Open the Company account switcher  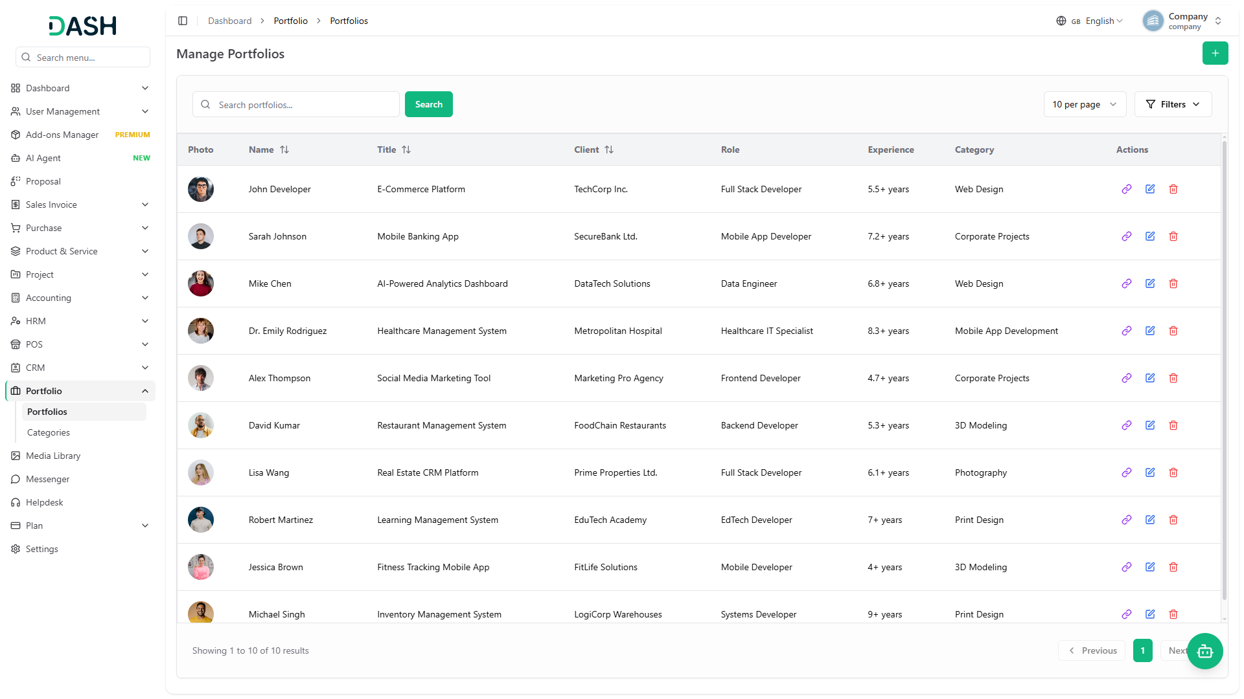[1182, 21]
